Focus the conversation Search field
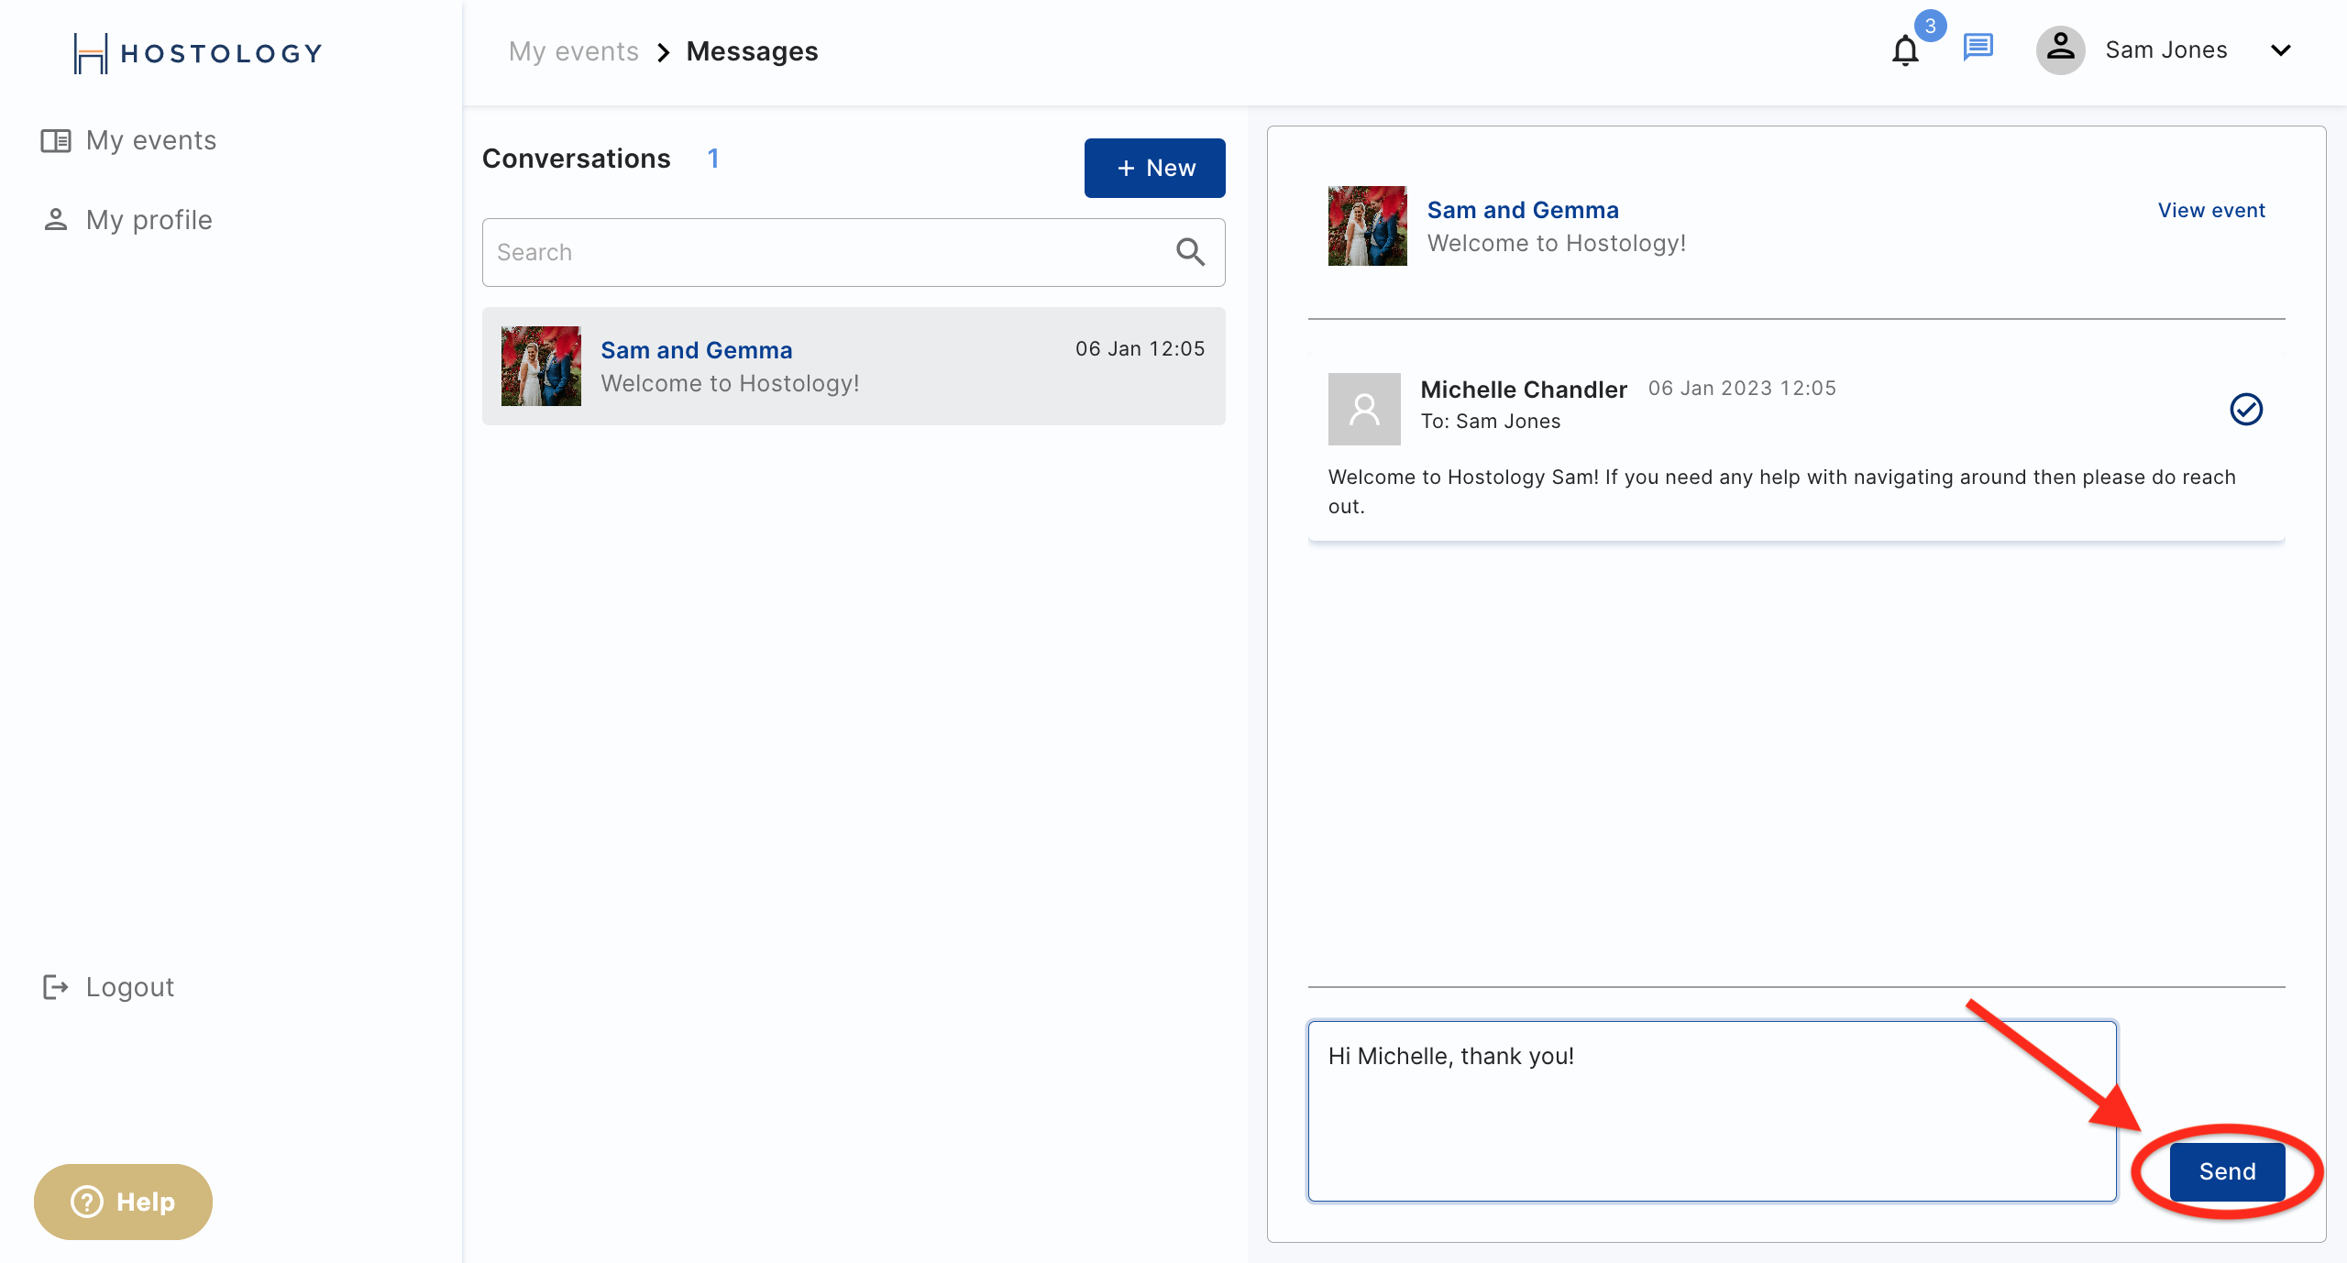The height and width of the screenshot is (1263, 2347). tap(854, 252)
